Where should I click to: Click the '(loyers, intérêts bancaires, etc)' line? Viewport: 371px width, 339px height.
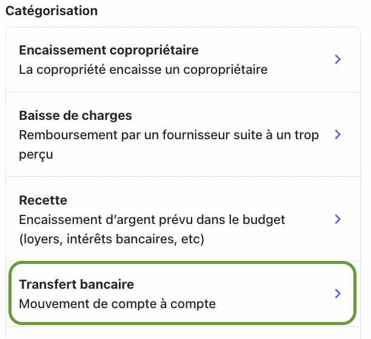[112, 239]
